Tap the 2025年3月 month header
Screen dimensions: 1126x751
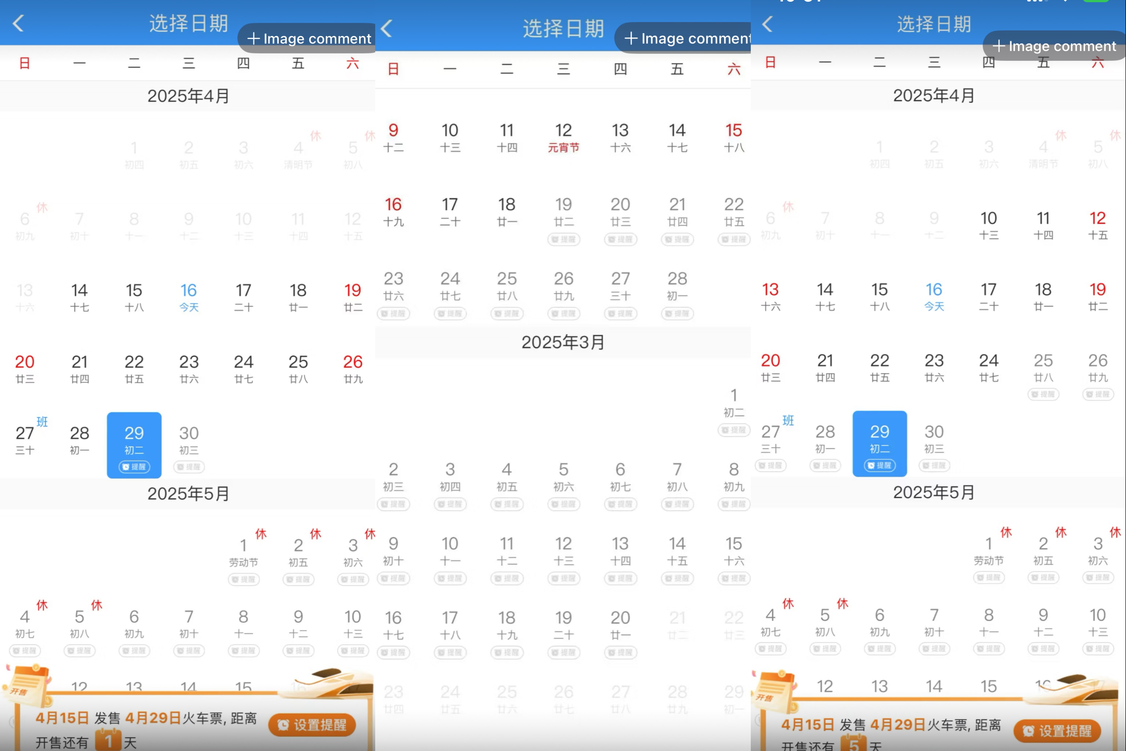coord(563,342)
